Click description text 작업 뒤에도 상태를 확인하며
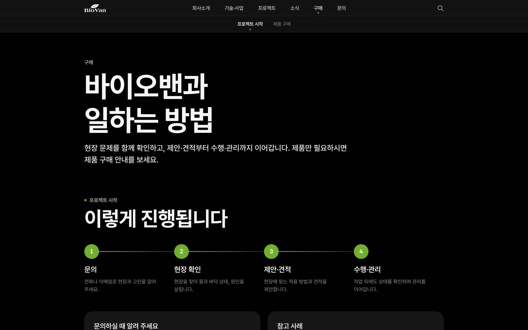528x330 pixels. [x=390, y=285]
